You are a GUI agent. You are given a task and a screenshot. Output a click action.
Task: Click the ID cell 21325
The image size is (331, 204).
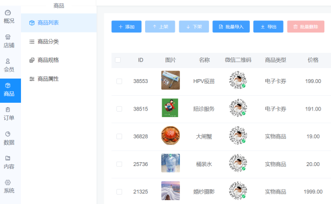tap(141, 191)
